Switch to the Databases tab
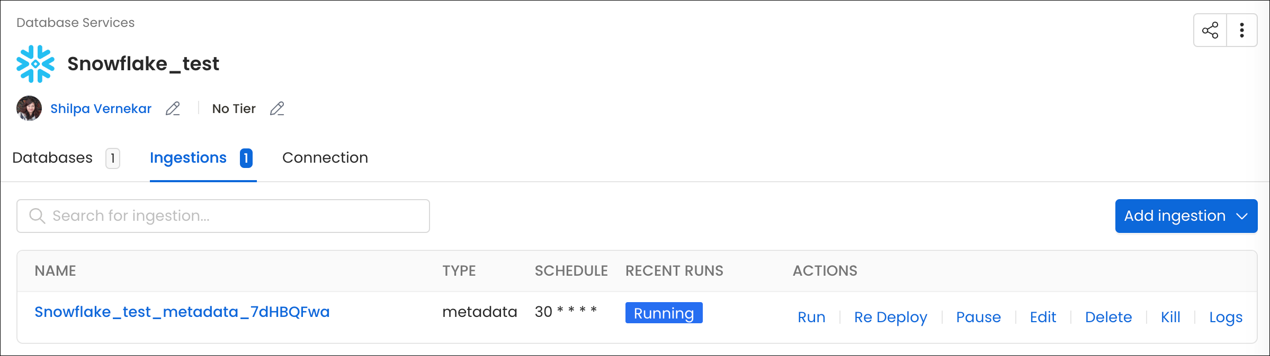This screenshot has height=356, width=1270. coord(52,158)
